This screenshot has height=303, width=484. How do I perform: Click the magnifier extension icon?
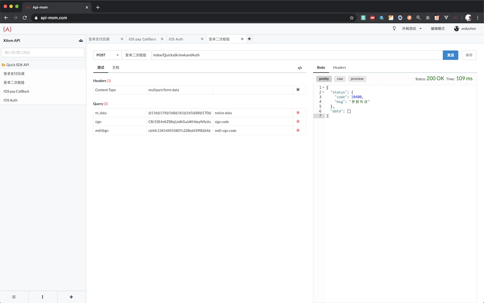[x=419, y=18]
